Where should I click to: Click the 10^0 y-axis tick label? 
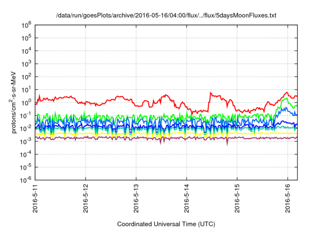click(26, 103)
